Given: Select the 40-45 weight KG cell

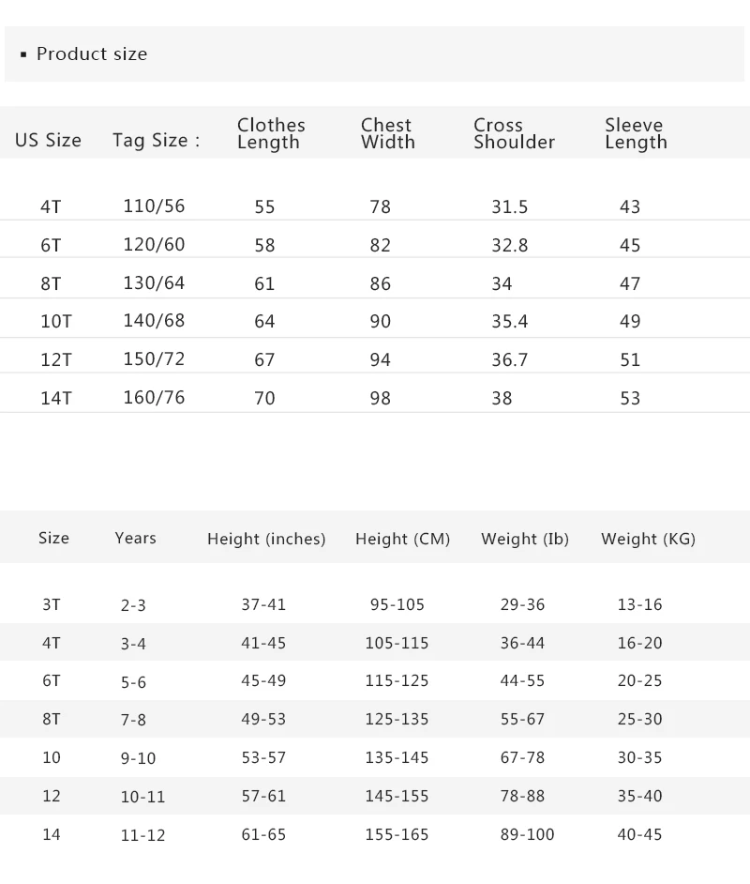Looking at the screenshot, I should pos(639,834).
